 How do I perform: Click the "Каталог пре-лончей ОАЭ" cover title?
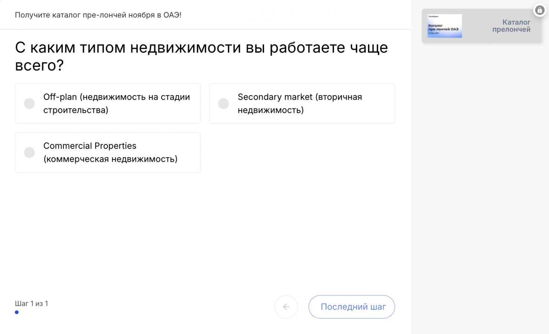[x=443, y=27]
